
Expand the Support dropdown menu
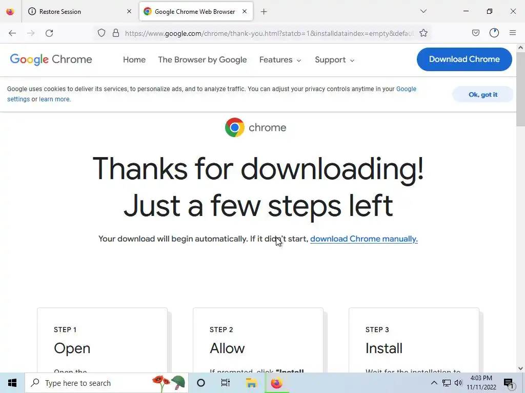[334, 60]
